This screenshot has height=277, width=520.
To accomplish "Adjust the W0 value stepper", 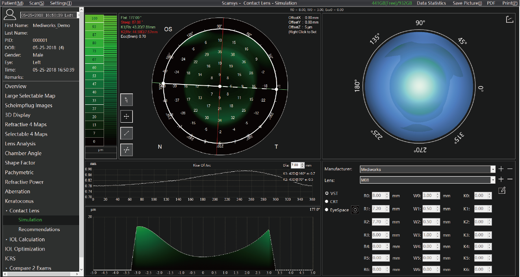I will (438, 196).
